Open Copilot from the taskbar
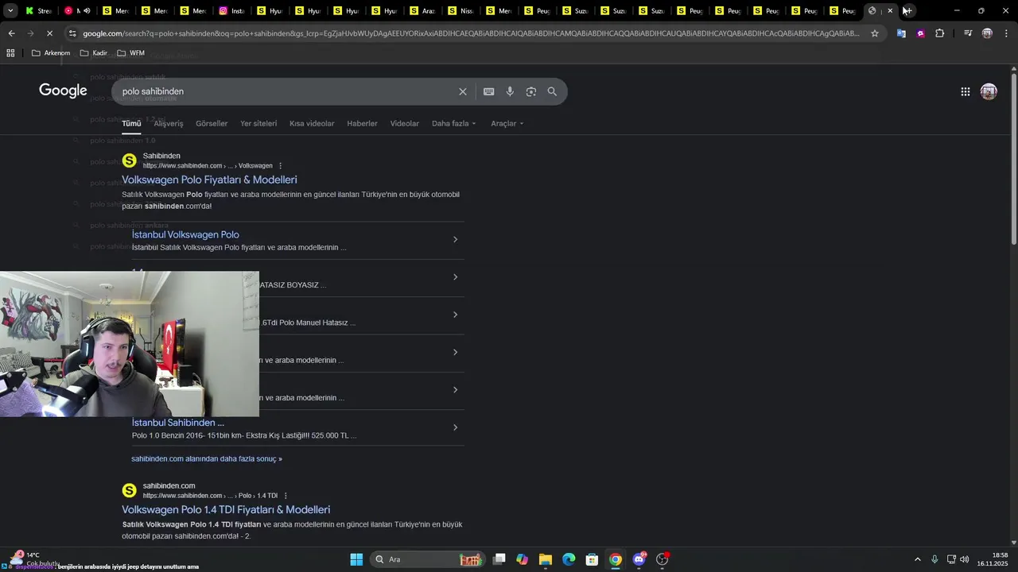This screenshot has height=572, width=1018. click(522, 559)
